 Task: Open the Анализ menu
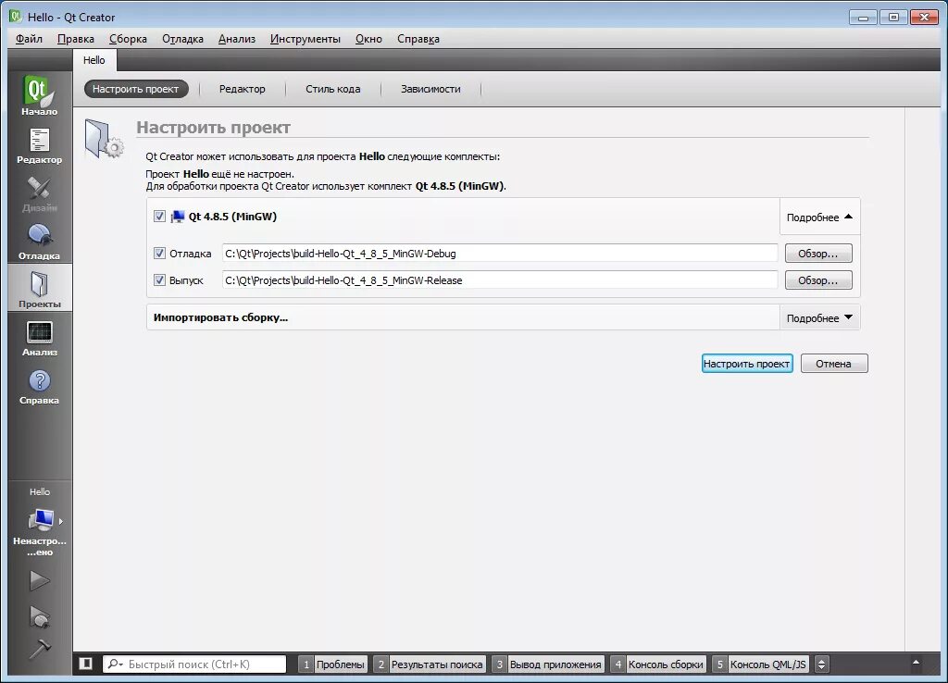[x=236, y=39]
